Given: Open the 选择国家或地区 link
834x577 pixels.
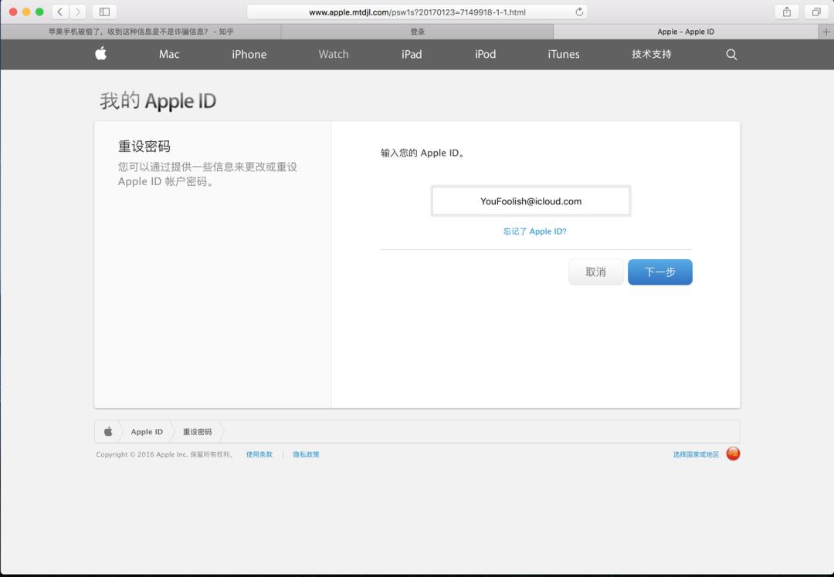Looking at the screenshot, I should point(694,454).
